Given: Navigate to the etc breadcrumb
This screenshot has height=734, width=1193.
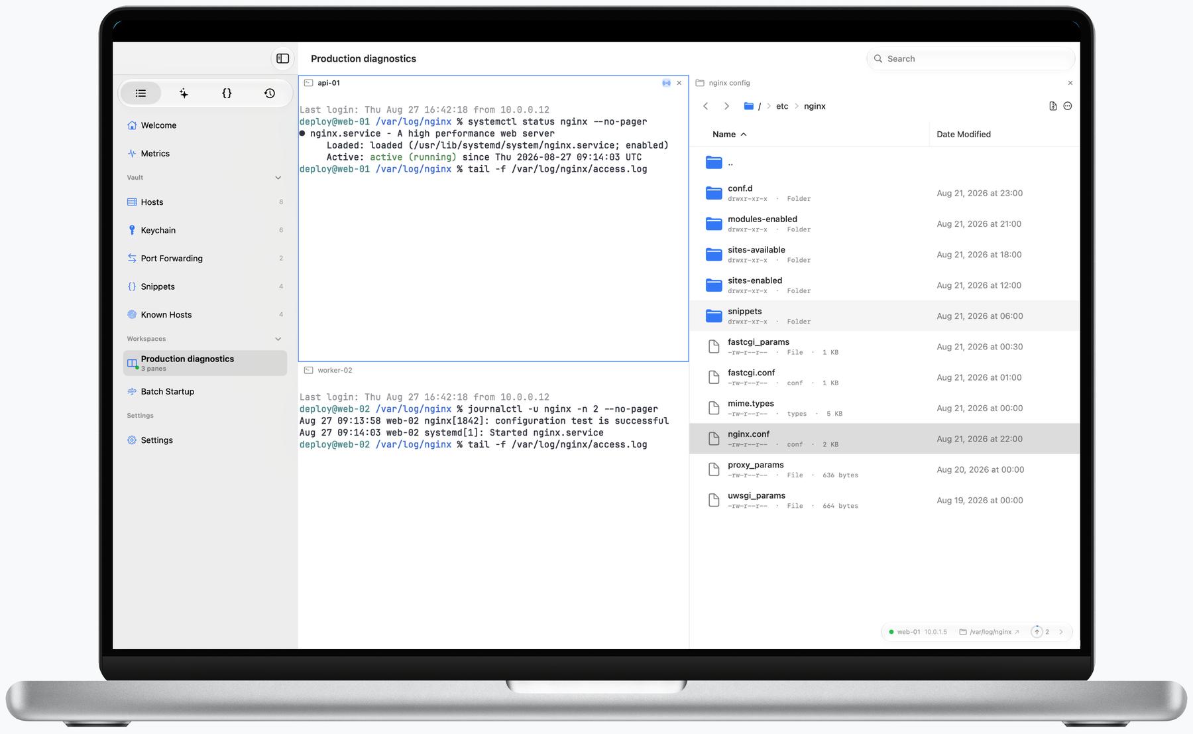Looking at the screenshot, I should click(782, 106).
